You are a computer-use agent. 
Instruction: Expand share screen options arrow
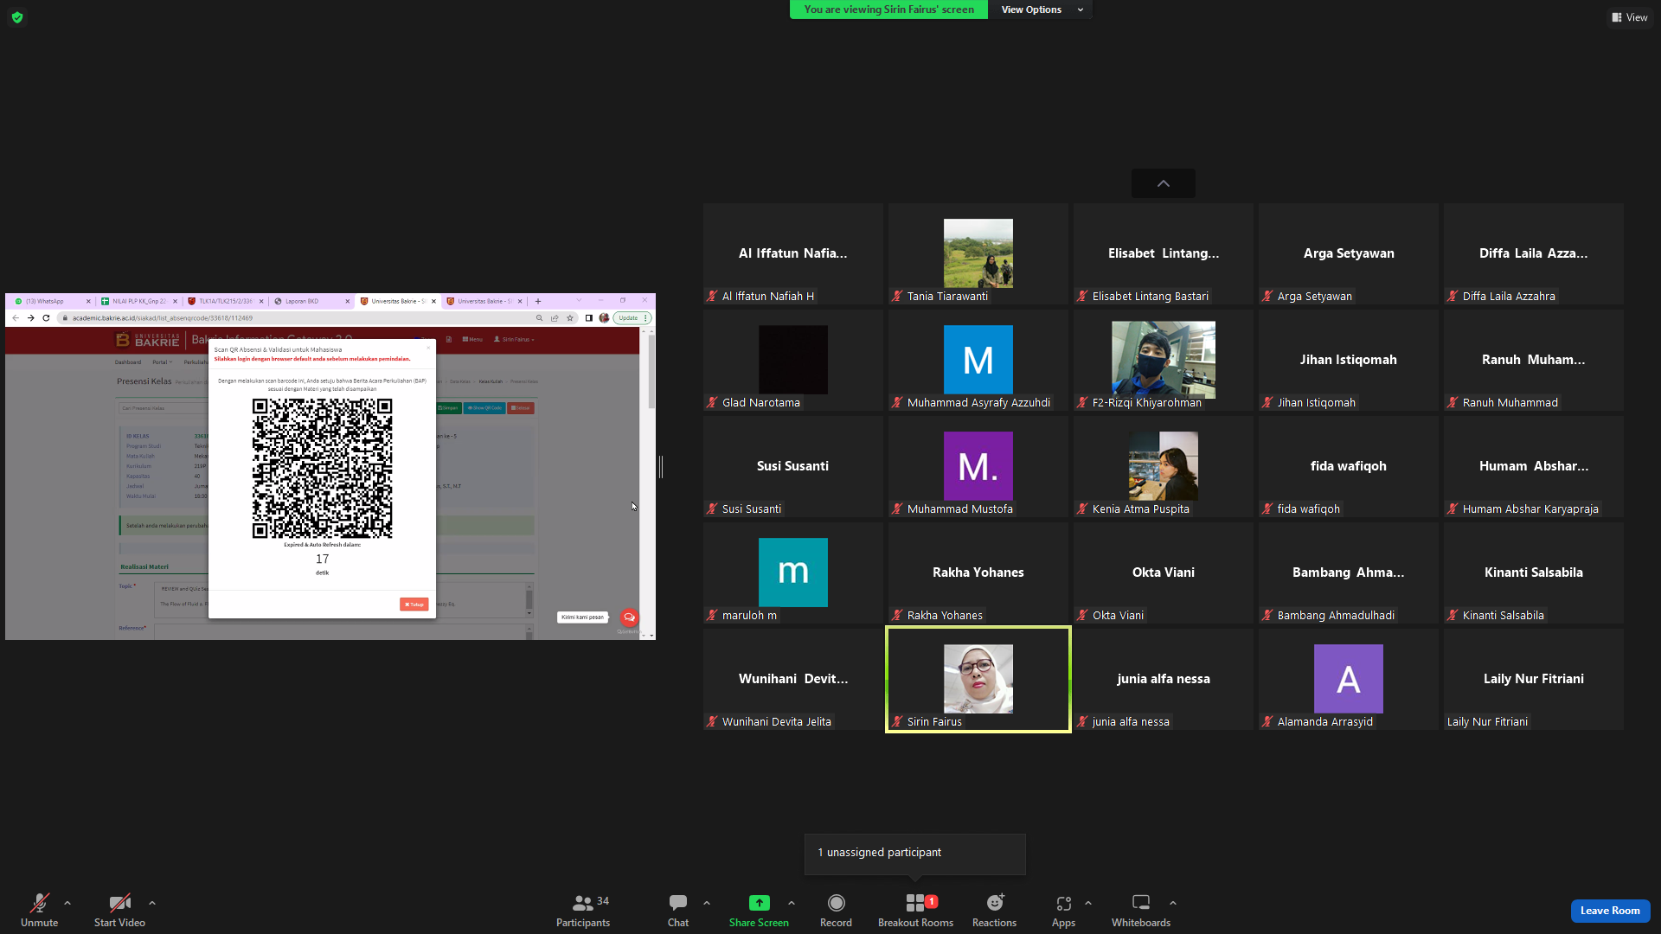point(792,903)
